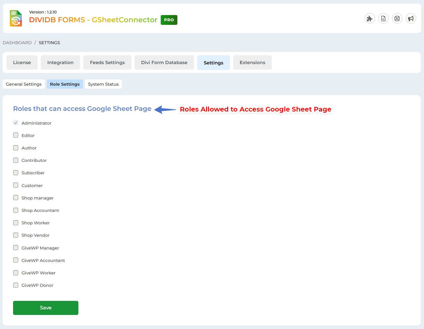The image size is (424, 329).
Task: Open the Extensions tab
Action: pyautogui.click(x=252, y=62)
